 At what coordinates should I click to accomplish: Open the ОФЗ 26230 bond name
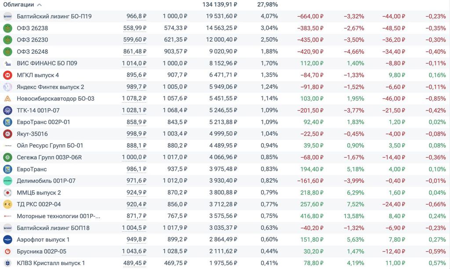pyautogui.click(x=32, y=40)
